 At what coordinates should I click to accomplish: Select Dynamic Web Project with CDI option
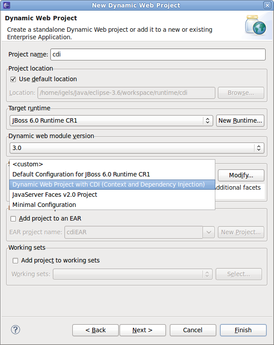pyautogui.click(x=112, y=184)
